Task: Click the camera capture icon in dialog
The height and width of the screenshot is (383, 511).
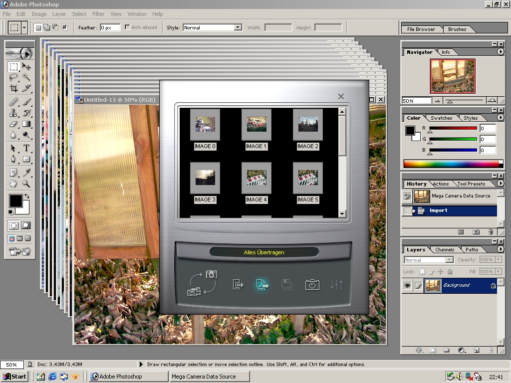Action: 312,285
